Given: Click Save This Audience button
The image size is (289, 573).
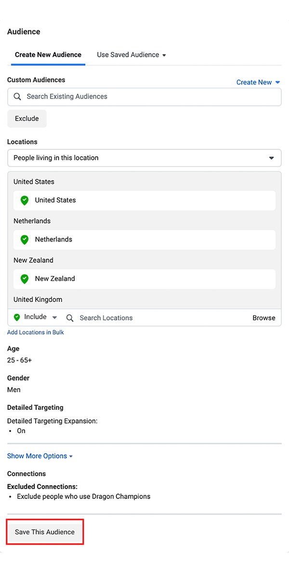Looking at the screenshot, I should click(x=45, y=532).
